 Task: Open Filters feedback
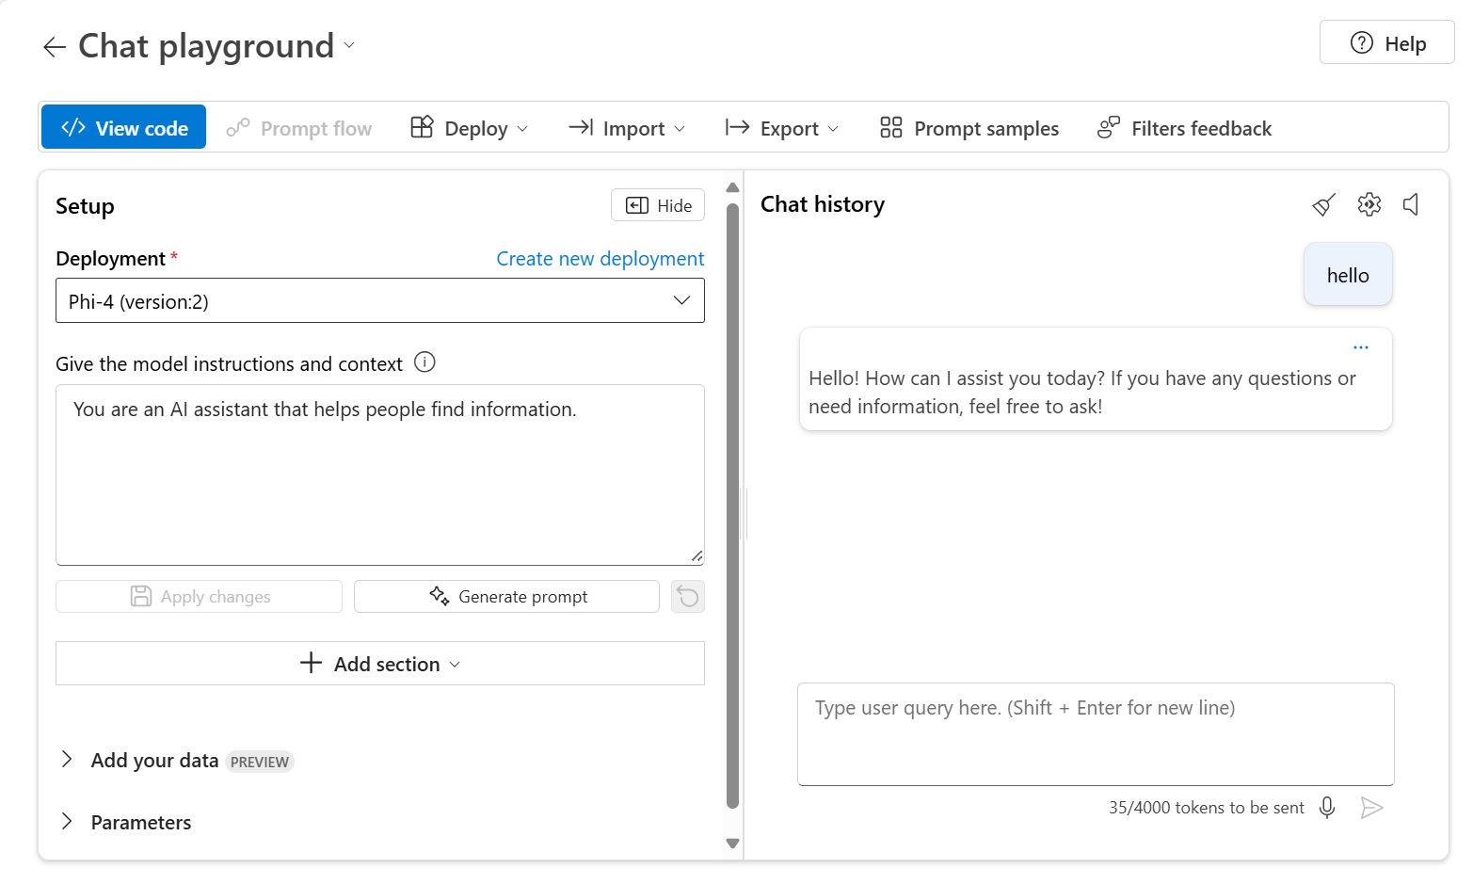[1184, 128]
